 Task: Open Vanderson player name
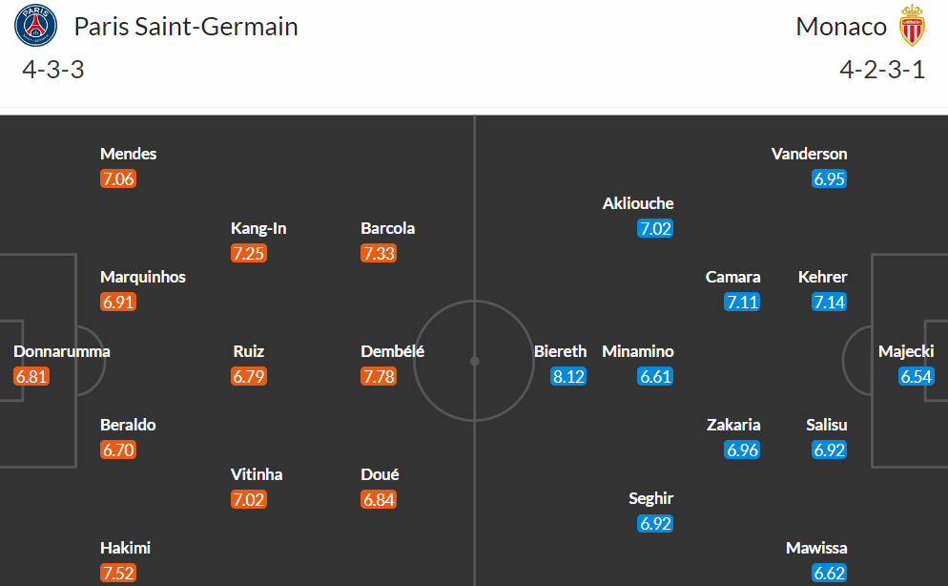[x=809, y=154]
